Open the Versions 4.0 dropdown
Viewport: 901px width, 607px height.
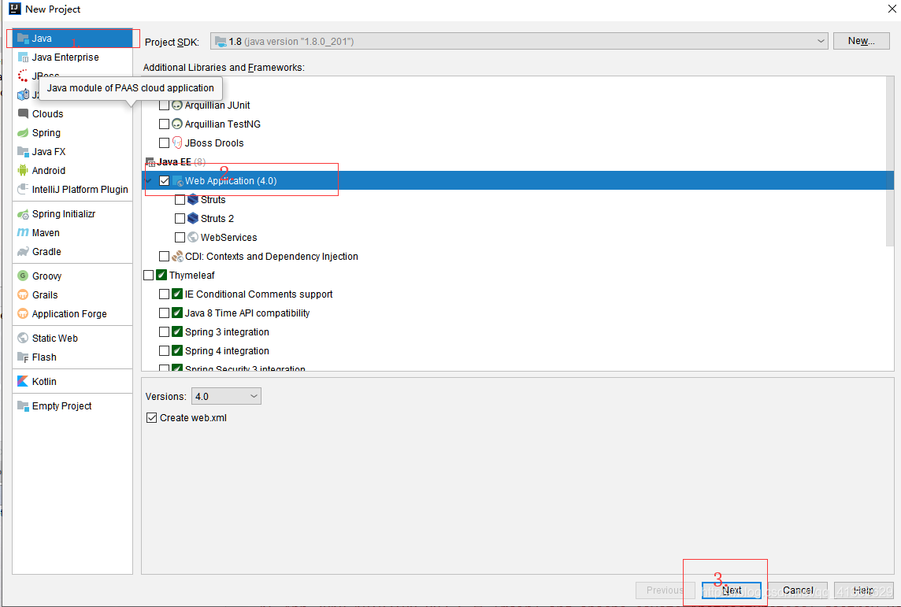pyautogui.click(x=226, y=396)
